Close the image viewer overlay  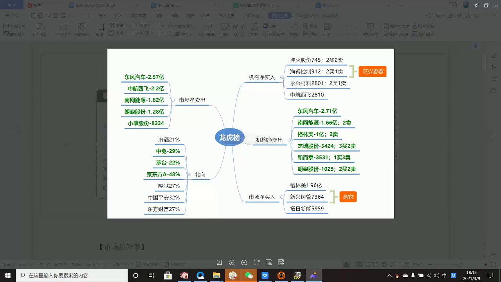pyautogui.click(x=496, y=5)
